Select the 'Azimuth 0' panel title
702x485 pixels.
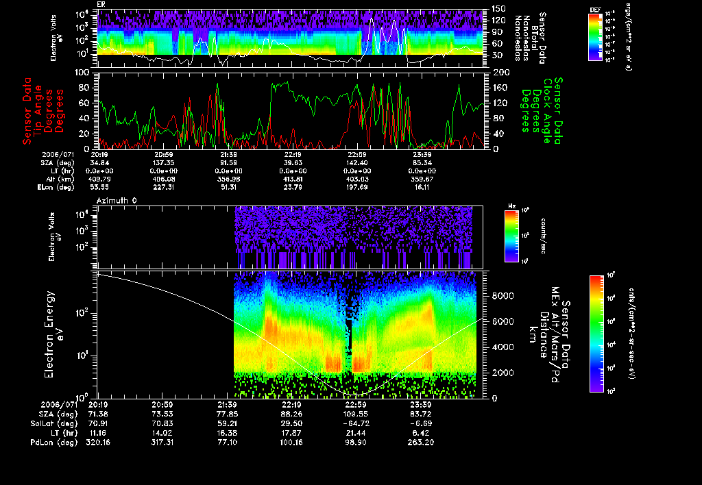(117, 201)
